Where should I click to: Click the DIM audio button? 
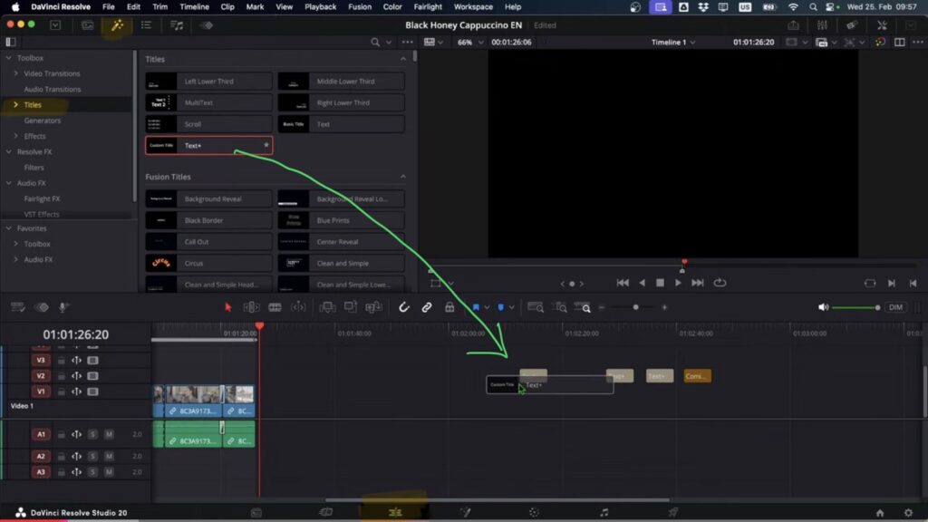click(895, 307)
